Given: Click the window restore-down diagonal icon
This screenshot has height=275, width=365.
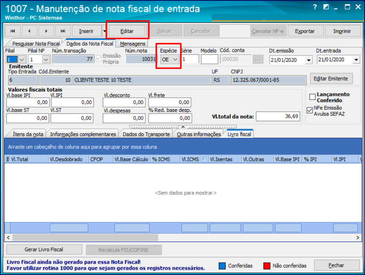Looking at the screenshot, I should [326, 7].
